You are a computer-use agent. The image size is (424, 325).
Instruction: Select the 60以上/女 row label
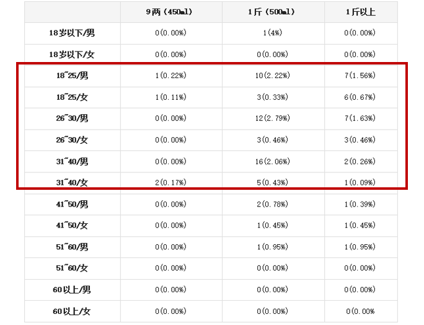tap(72, 311)
